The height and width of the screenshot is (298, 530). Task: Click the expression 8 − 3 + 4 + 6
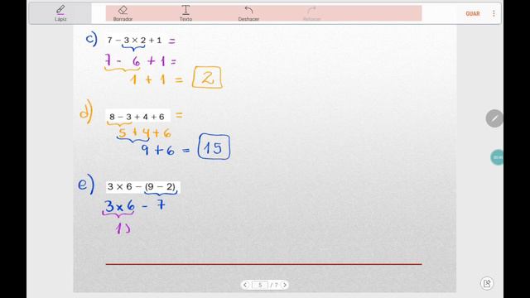point(137,117)
